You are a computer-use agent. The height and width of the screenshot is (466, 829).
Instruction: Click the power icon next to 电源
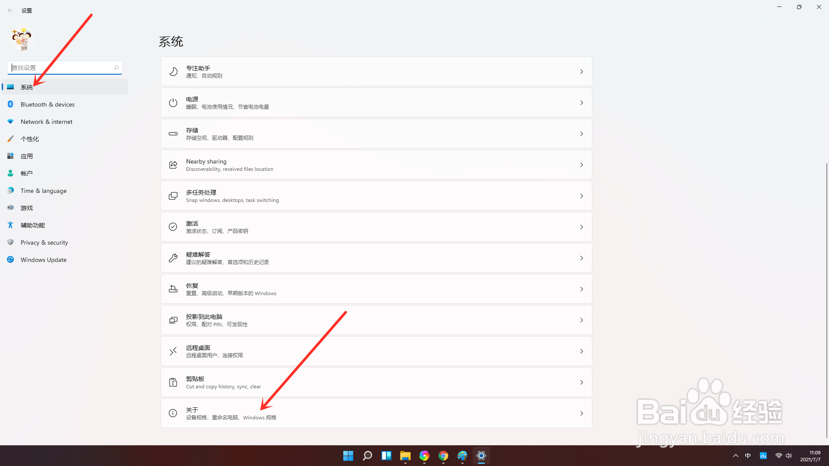click(173, 103)
